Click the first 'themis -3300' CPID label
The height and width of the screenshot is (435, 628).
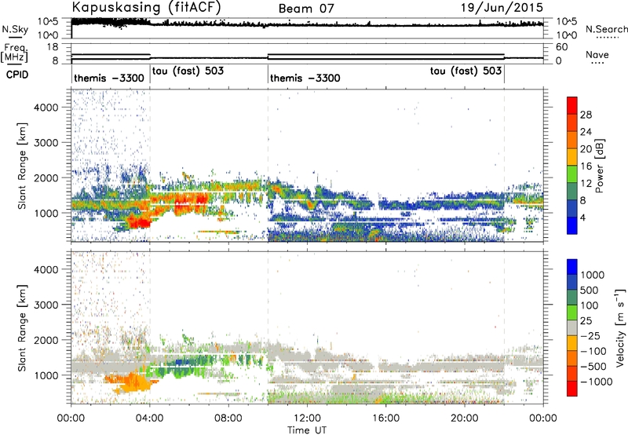tap(109, 78)
